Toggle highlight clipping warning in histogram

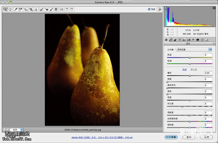pos(214,8)
